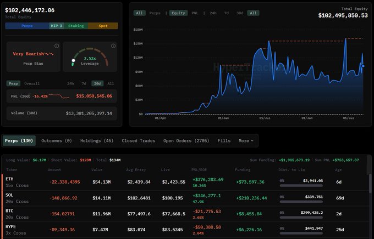Select the Spot equity bar segment

[103, 26]
